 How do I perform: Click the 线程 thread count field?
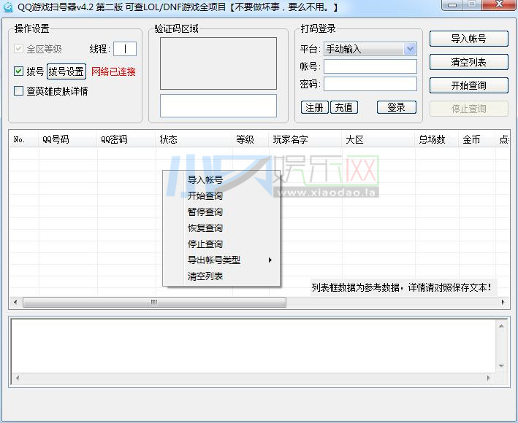point(125,49)
